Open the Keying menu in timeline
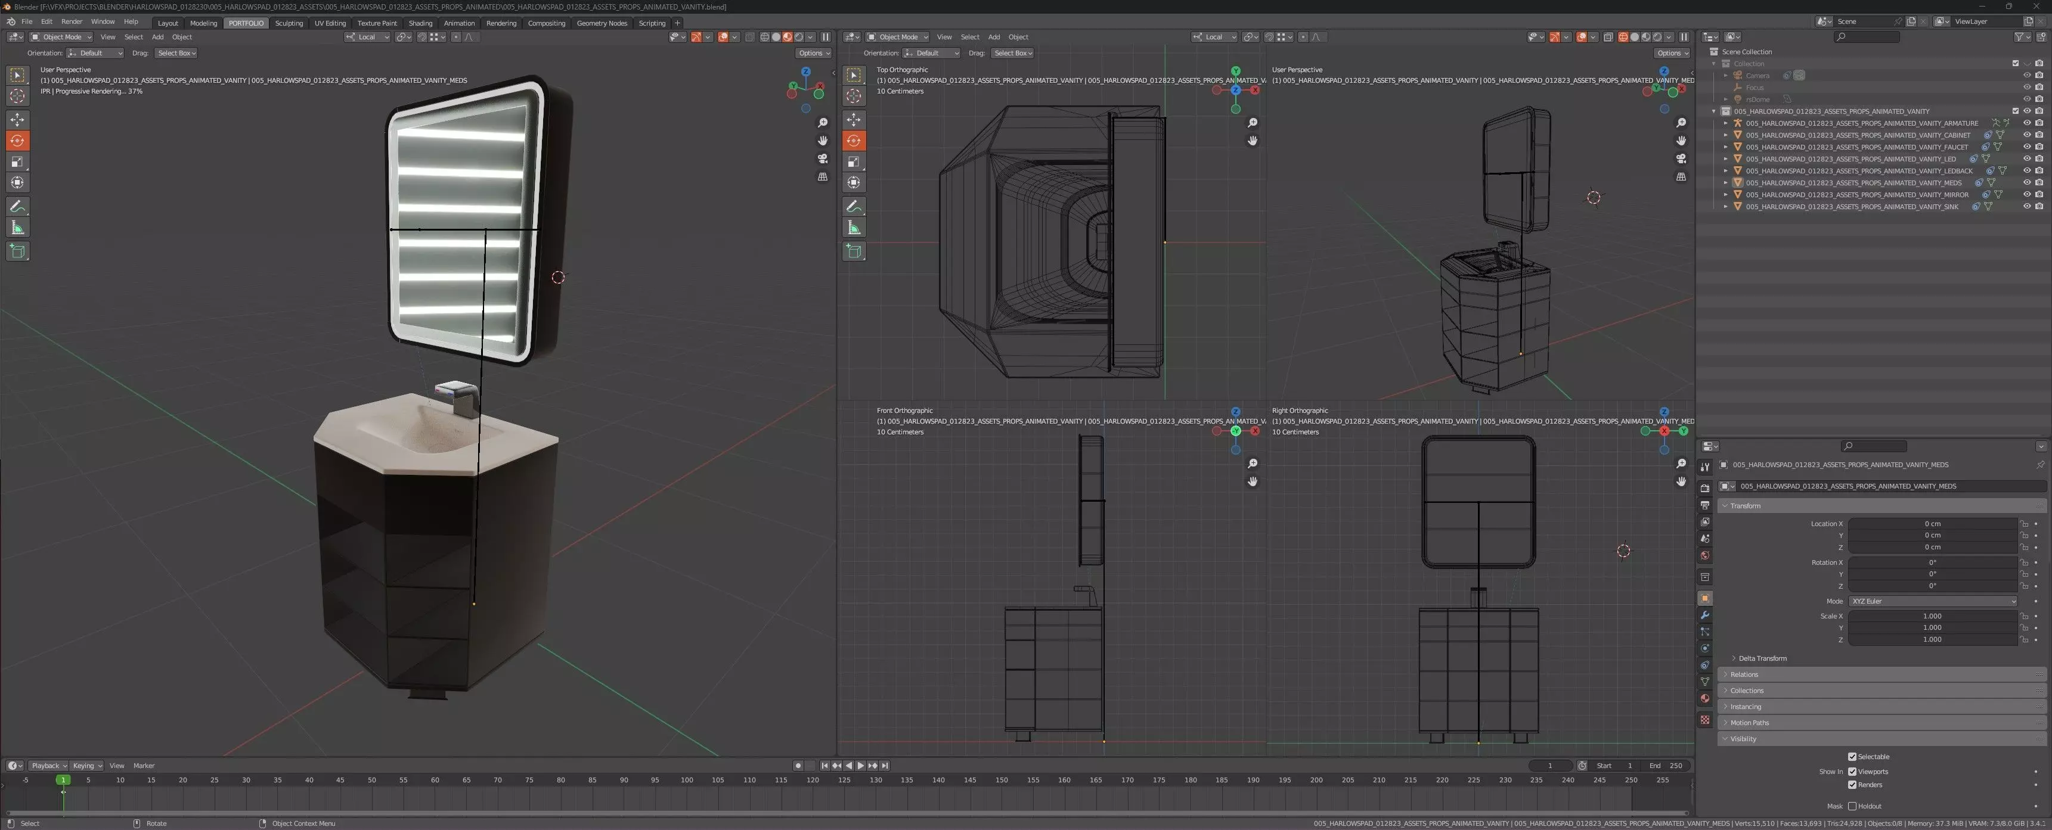This screenshot has width=2052, height=830. 87,766
